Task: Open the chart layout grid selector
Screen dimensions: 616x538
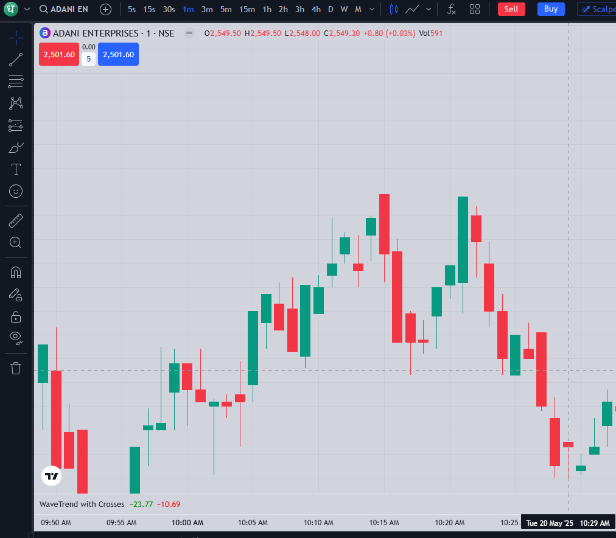Action: click(475, 9)
